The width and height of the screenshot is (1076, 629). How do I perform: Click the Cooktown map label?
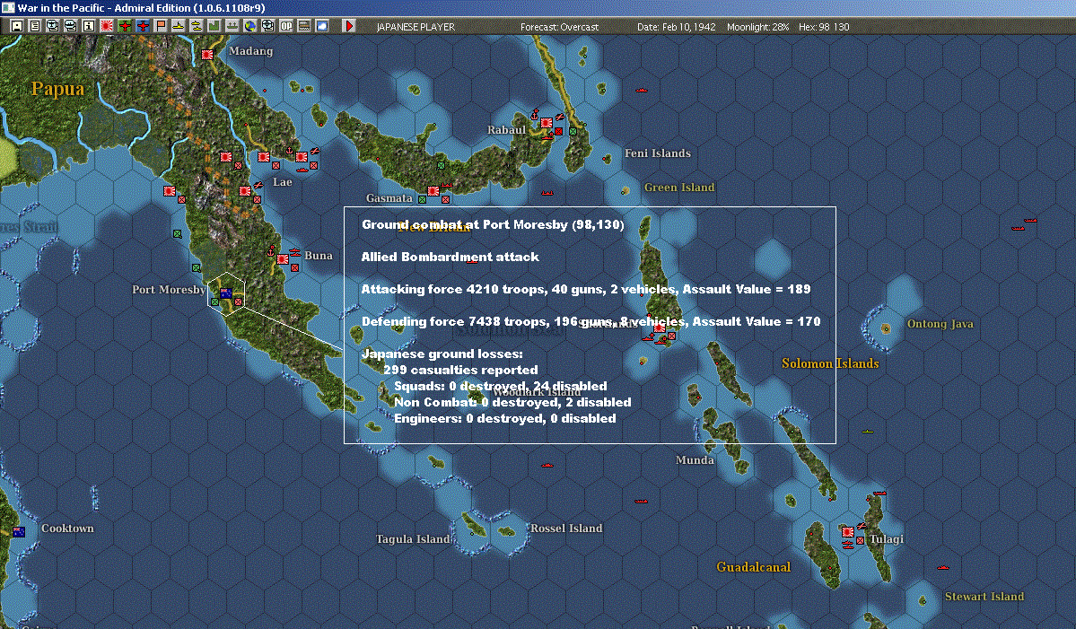tap(67, 529)
